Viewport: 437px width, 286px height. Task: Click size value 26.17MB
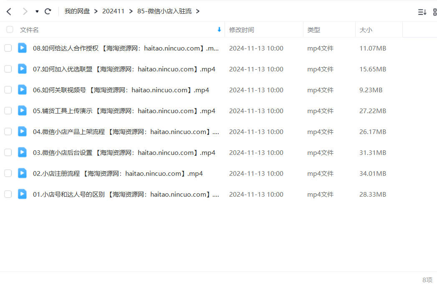tap(373, 132)
